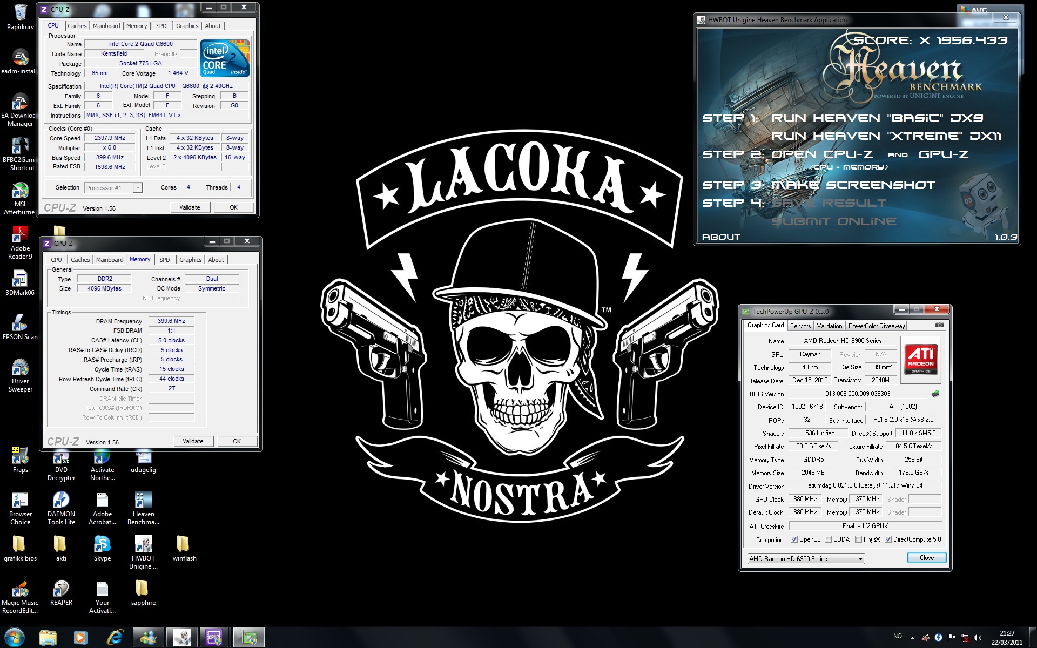Click the About link in HWBOT Heaven
This screenshot has width=1037, height=648.
point(721,237)
